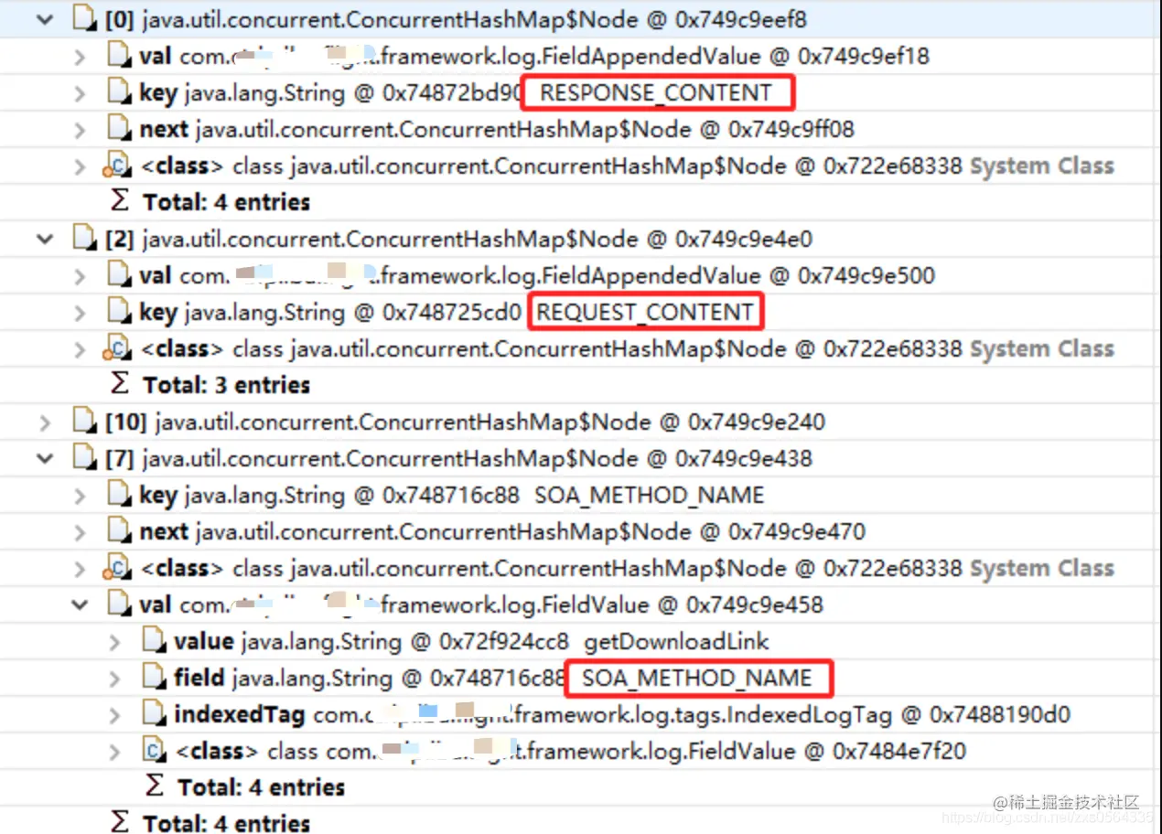Click class icon of FieldValue @ 0x7484e7f20
Viewport: 1162px width, 834px height.
[x=155, y=752]
